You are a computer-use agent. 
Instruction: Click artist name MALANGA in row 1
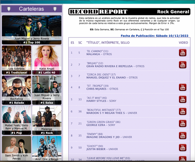[x=93, y=54]
